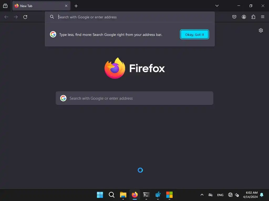Viewport: 269px width, 201px height.
Task: Open a new tab with the plus button
Action: [76, 6]
